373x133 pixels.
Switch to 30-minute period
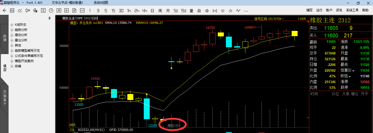coord(121,11)
